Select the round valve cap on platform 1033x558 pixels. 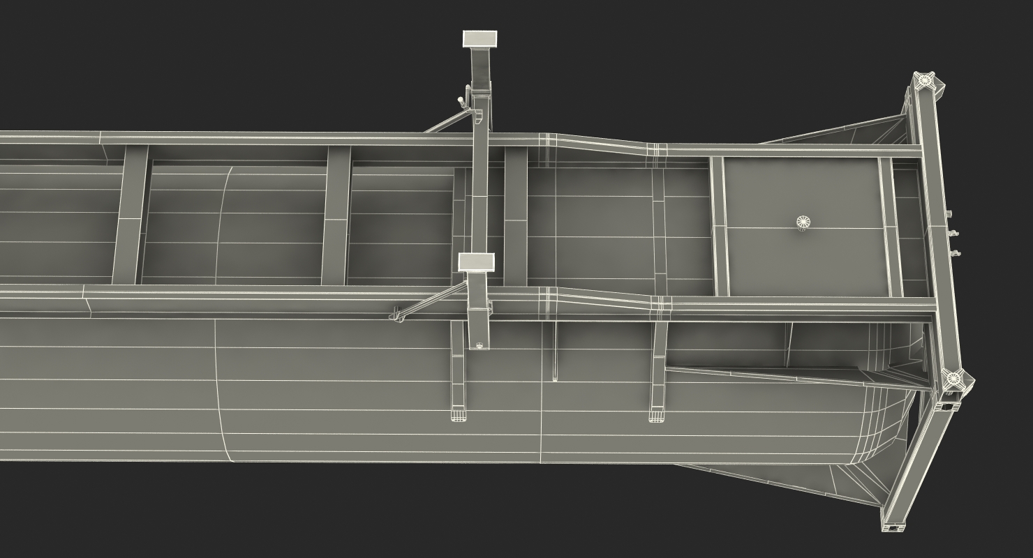point(804,223)
